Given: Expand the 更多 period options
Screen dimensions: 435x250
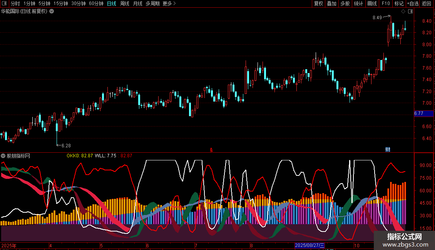Looking at the screenshot, I should click(x=169, y=4).
